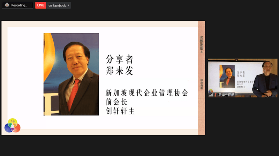Click the tri-color circle logo on slide
The height and width of the screenshot is (156, 279).
point(12,125)
